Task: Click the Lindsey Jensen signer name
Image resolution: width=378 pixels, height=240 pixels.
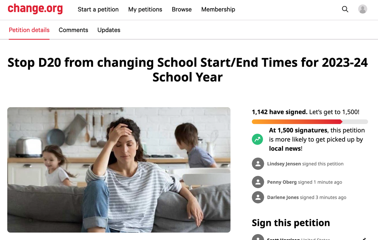Action: pyautogui.click(x=284, y=164)
